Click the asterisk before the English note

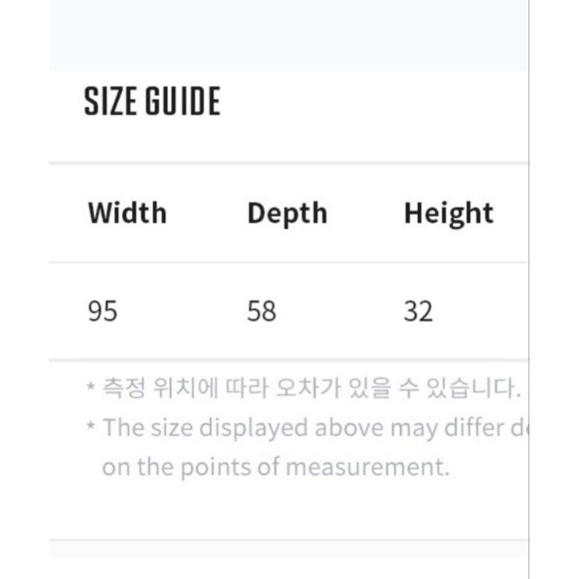(91, 428)
